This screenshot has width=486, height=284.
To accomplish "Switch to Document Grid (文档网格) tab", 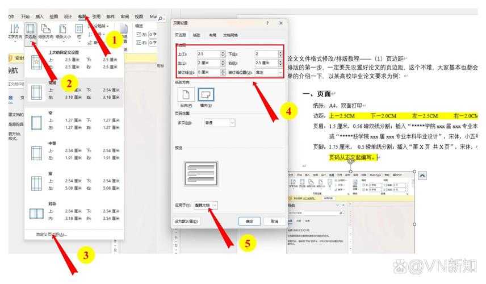I will [231, 35].
